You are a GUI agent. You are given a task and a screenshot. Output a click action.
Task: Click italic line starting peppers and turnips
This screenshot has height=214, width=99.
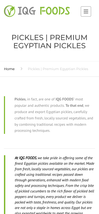pos(50,197)
